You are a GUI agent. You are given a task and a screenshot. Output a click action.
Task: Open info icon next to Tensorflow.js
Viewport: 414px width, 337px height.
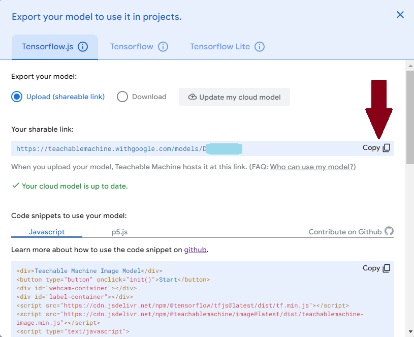coord(83,47)
